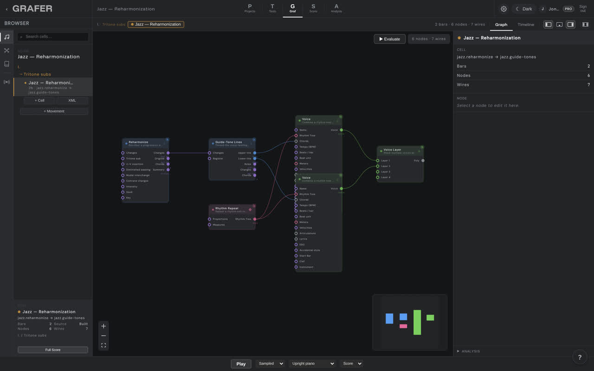Expand the ANALYSIS section
Screen dimensions: 594x371
469,351
